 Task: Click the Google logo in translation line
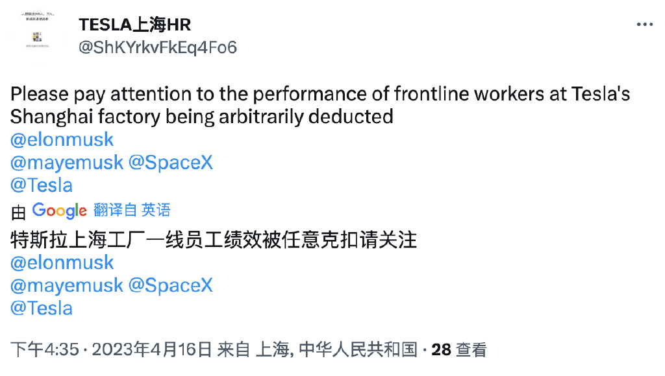point(59,210)
